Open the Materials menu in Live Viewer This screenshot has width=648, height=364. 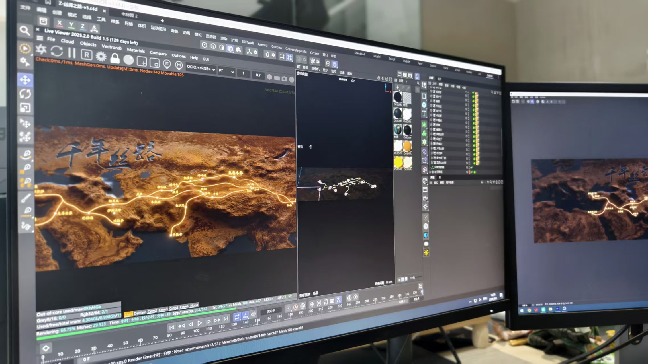pyautogui.click(x=136, y=50)
